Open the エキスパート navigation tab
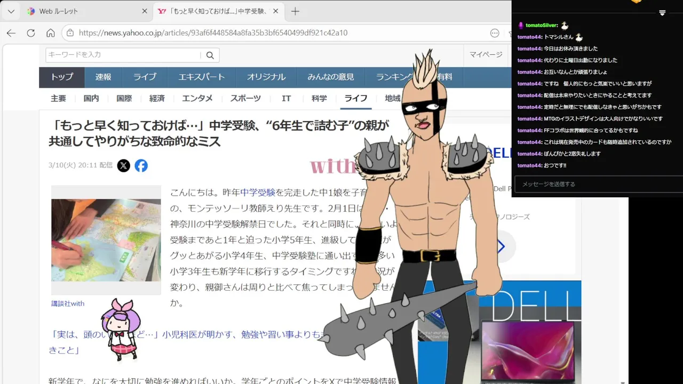Viewport: 683px width, 384px height. [201, 77]
